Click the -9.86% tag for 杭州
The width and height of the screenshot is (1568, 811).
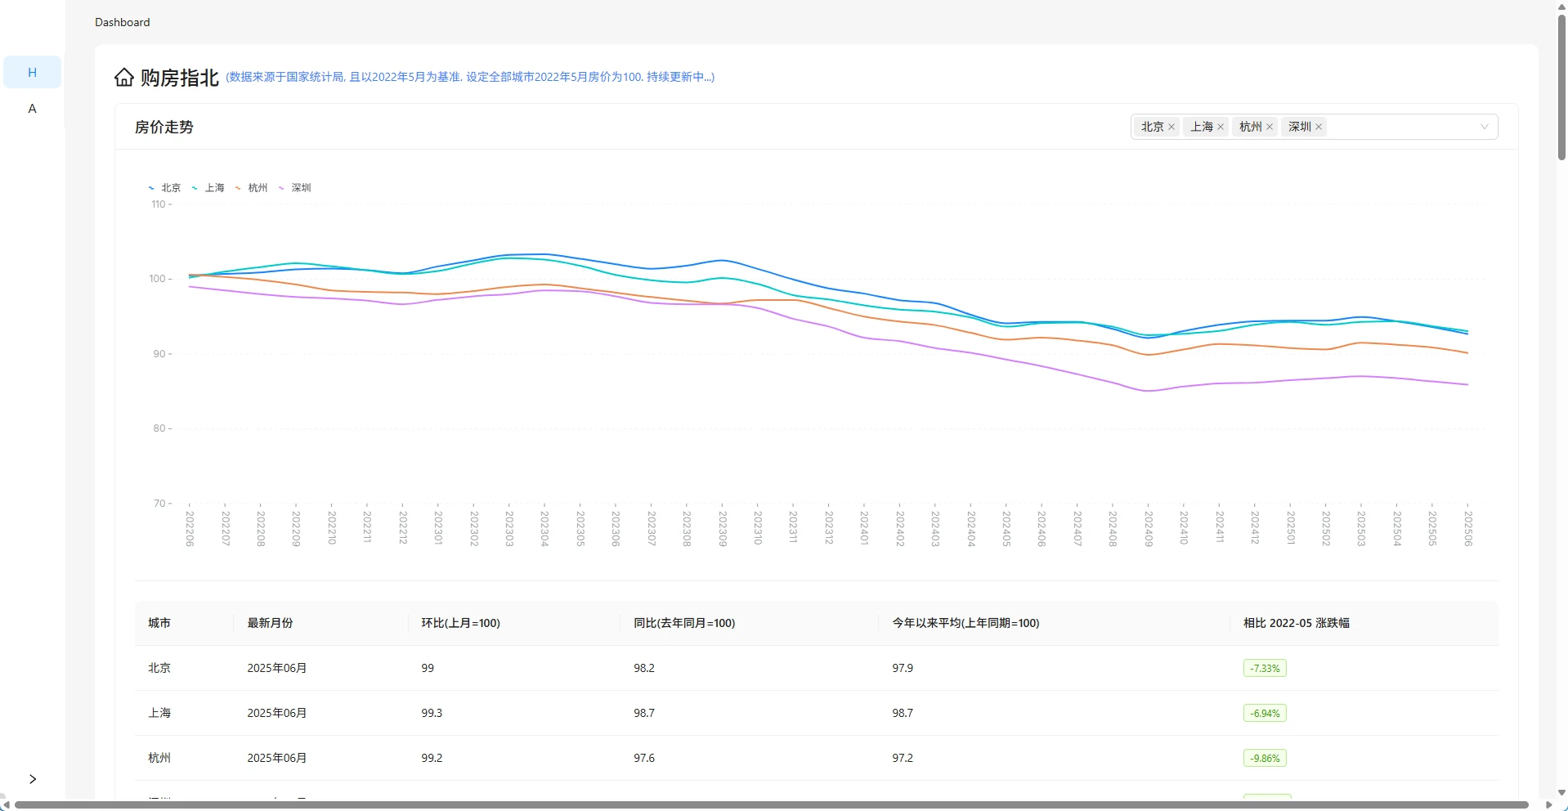click(1265, 759)
